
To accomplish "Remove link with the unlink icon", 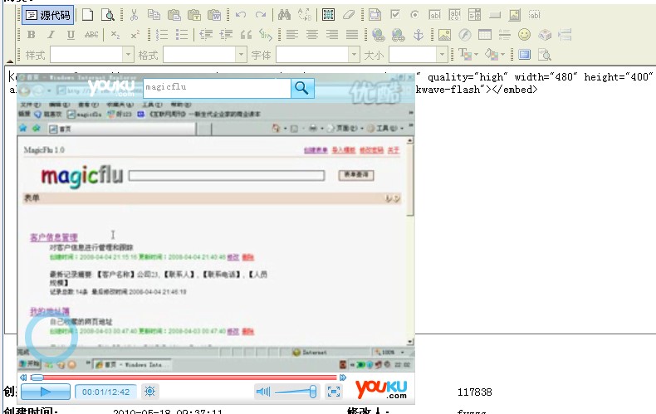I will pyautogui.click(x=399, y=35).
